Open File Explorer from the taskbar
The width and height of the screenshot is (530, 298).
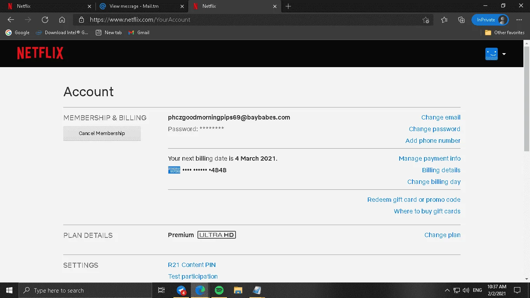coord(238,290)
